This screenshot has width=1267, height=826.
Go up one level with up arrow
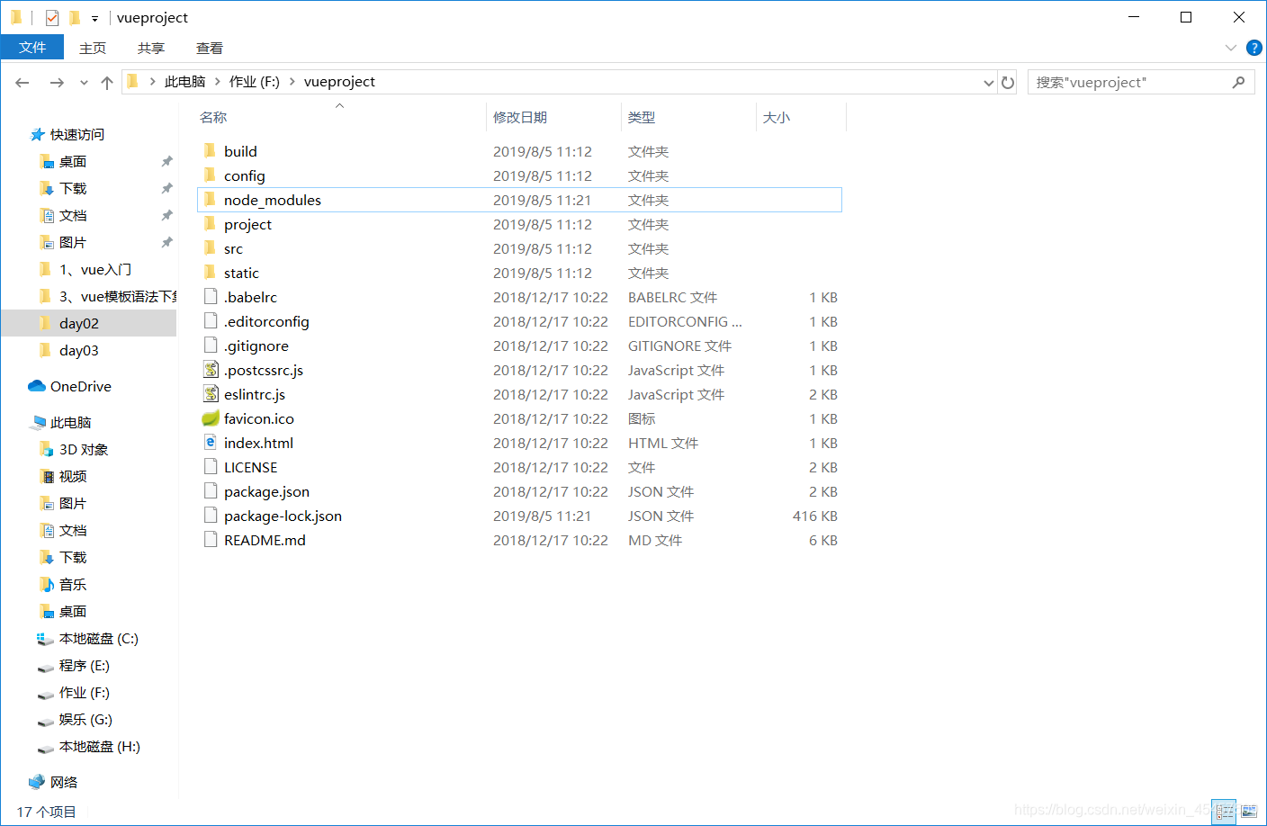click(107, 82)
